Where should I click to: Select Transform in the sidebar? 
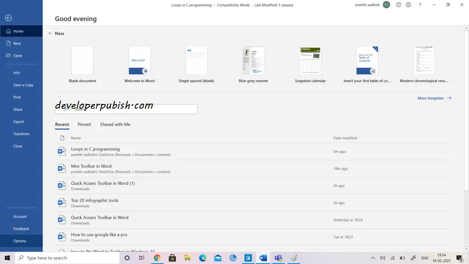point(21,134)
